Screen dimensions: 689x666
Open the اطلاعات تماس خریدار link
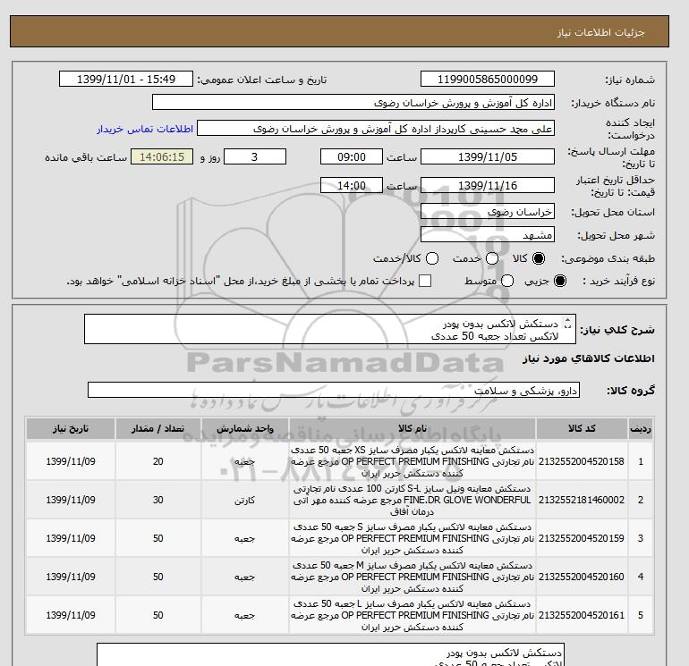coord(145,129)
